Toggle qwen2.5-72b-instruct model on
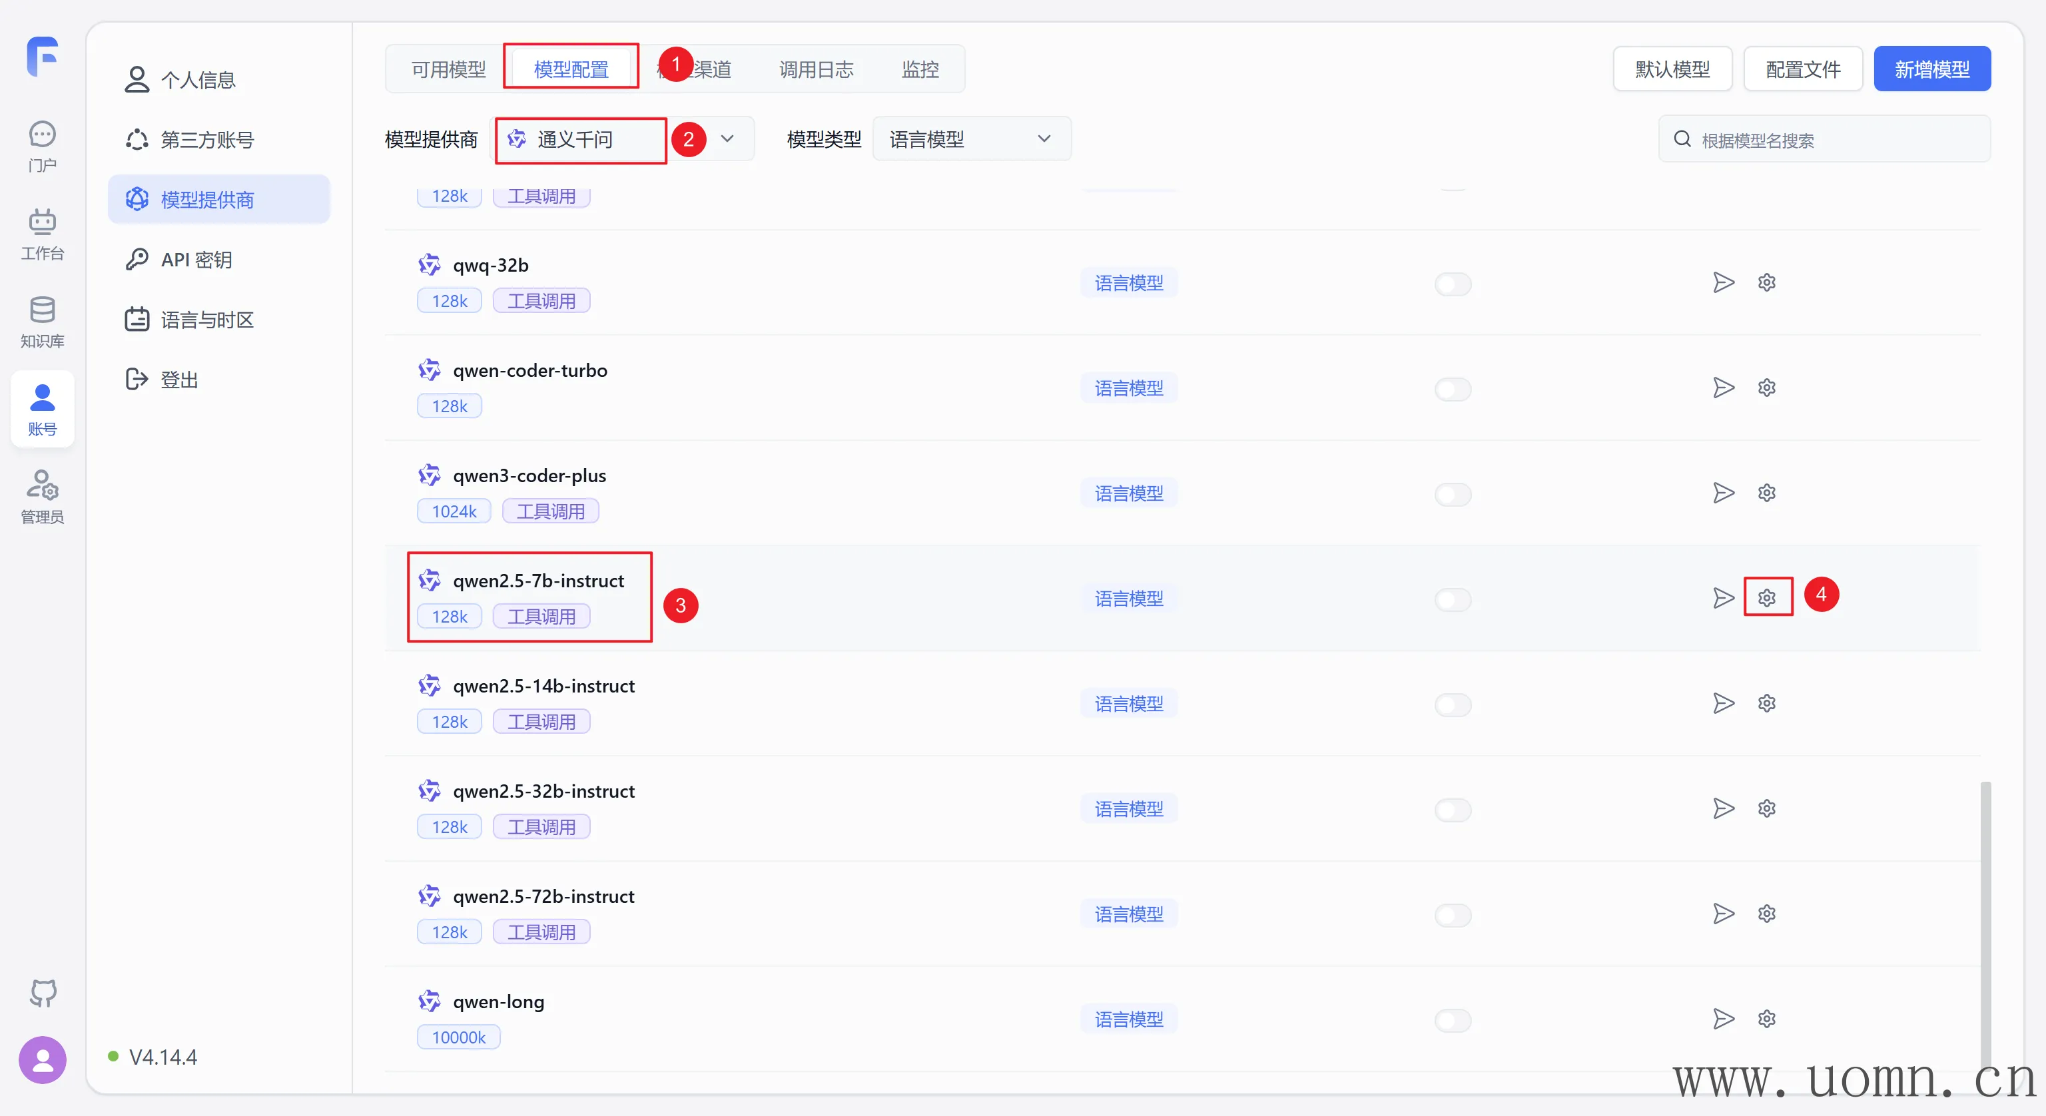Viewport: 2046px width, 1116px height. click(1453, 915)
